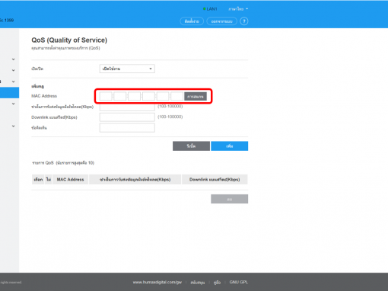Click the MAC Address column header
Screen dimensions: 388x291
(x=70, y=180)
